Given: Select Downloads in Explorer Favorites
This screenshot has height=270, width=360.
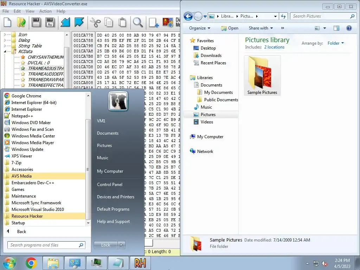Looking at the screenshot, I should (x=211, y=55).
